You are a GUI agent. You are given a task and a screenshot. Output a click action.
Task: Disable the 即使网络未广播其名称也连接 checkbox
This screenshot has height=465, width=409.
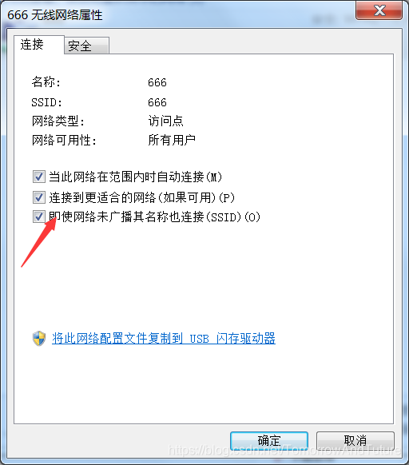39,217
